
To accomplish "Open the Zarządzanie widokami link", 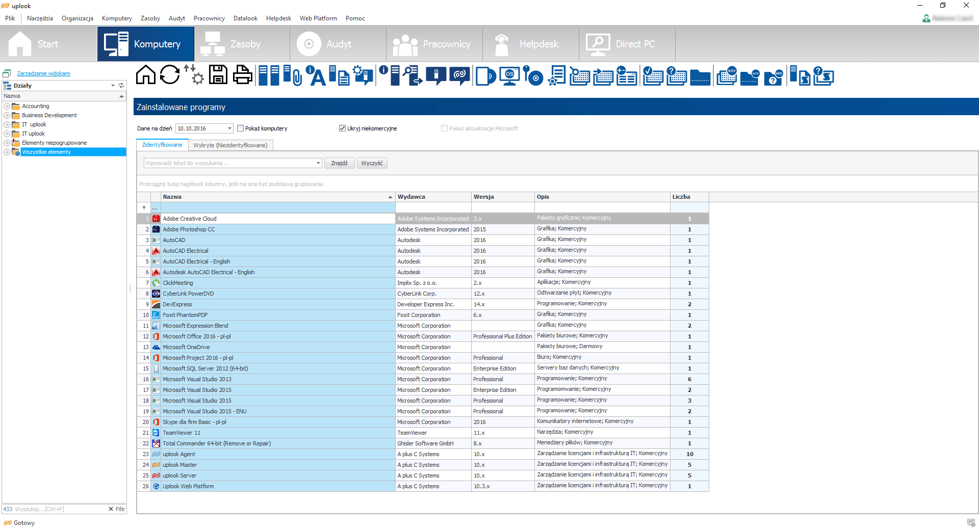I will pos(44,73).
